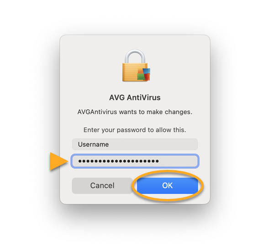274x245 pixels.
Task: Focus the Username text field
Action: click(x=135, y=144)
